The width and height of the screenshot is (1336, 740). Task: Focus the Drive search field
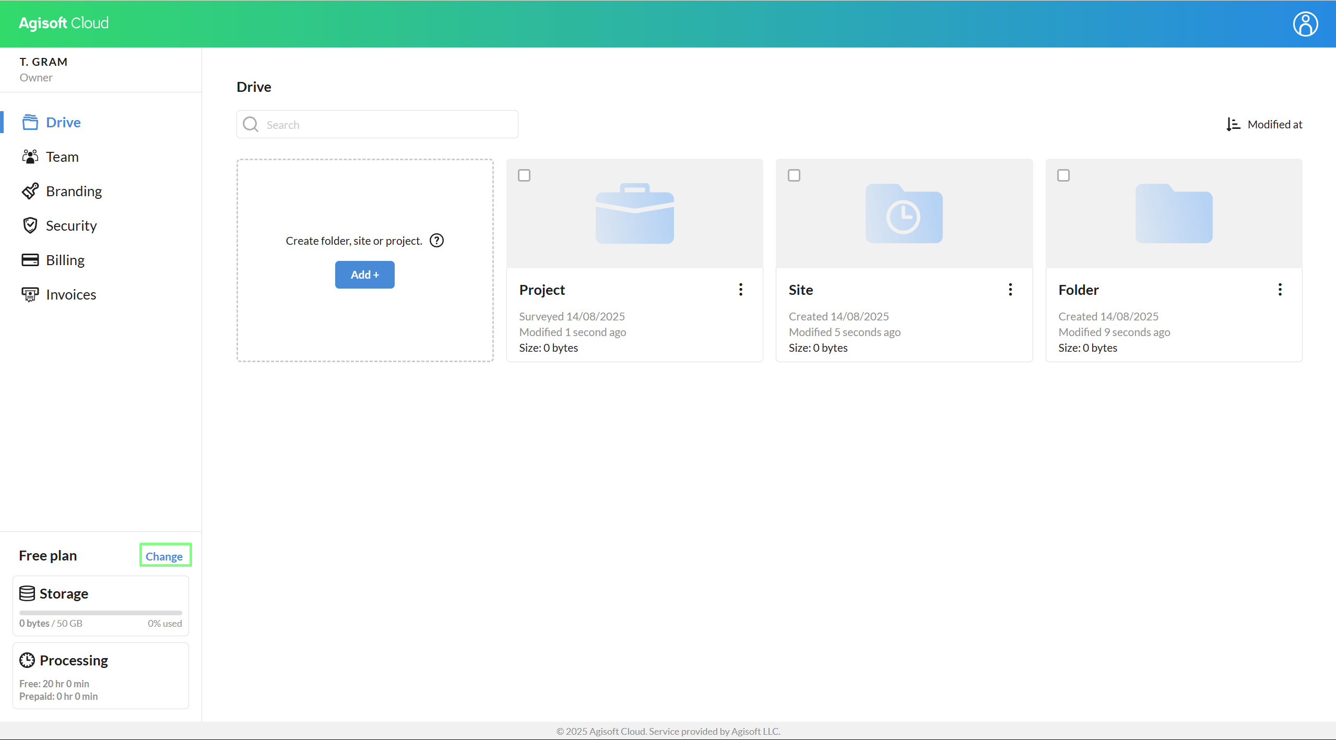point(386,125)
